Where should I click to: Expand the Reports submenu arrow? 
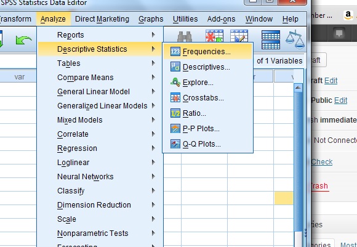(x=153, y=34)
